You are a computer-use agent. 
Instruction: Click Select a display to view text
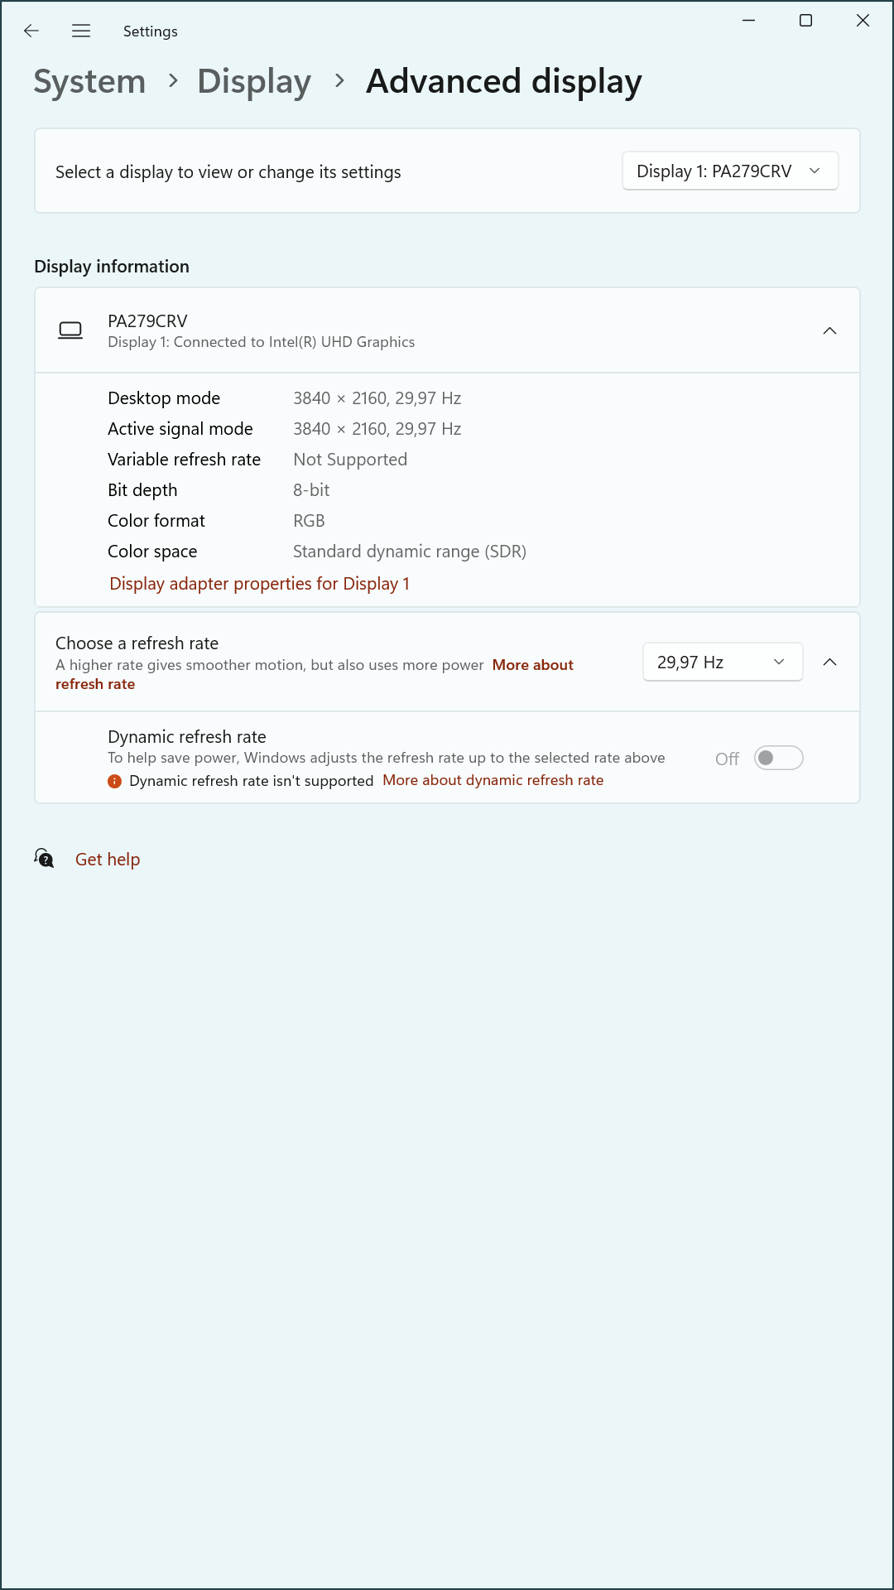[x=228, y=172]
